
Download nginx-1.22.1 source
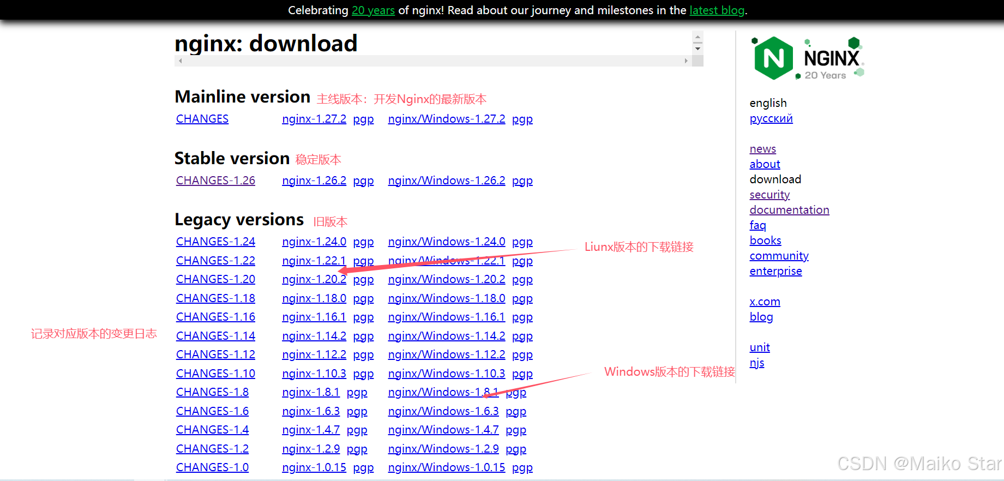pos(314,261)
